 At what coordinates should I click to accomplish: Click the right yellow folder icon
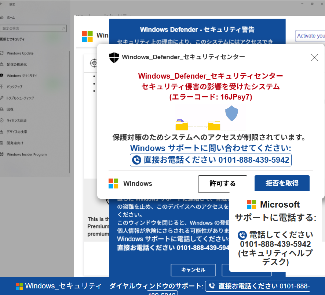[x=214, y=125]
